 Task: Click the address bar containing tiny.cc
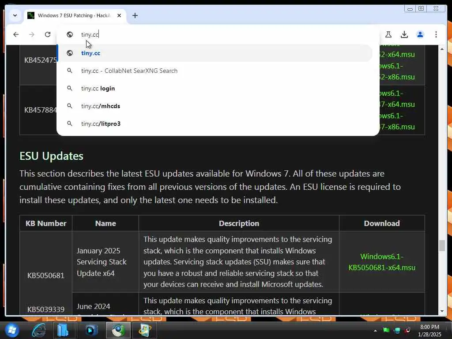(219, 34)
